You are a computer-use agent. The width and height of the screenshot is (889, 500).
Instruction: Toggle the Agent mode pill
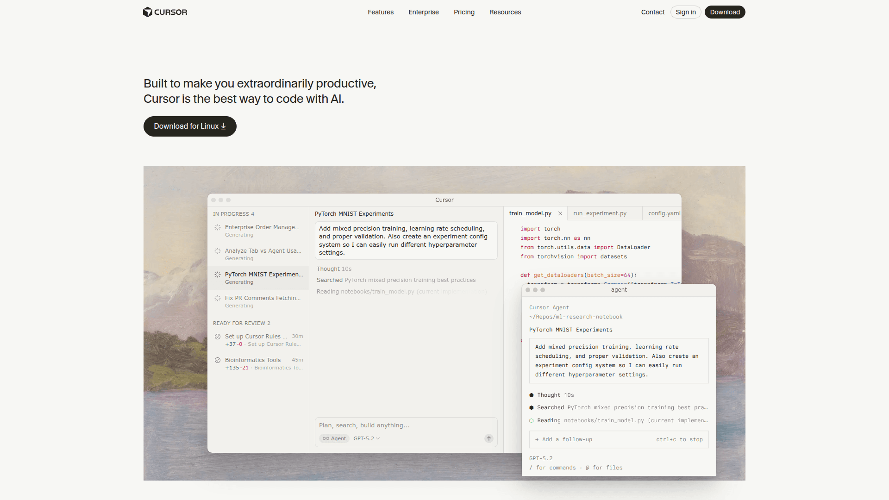tap(334, 438)
